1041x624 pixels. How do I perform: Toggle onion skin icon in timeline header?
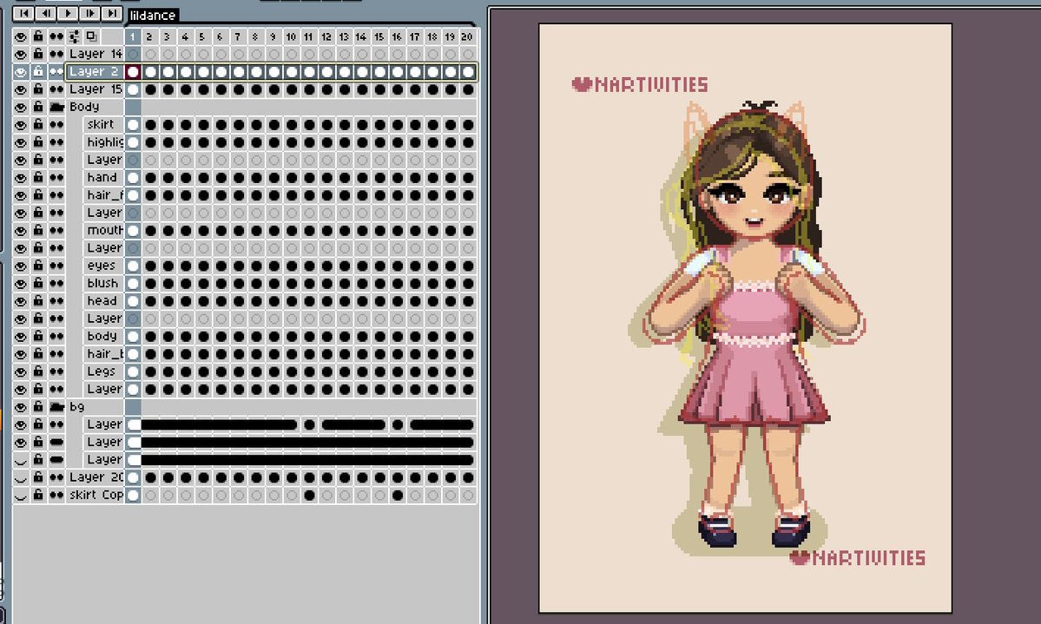tap(92, 36)
